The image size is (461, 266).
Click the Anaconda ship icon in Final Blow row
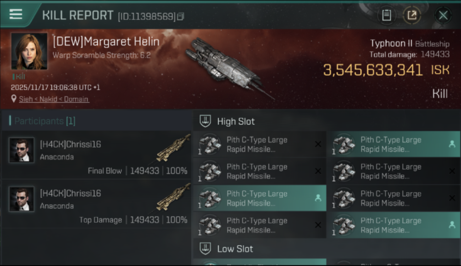[174, 148]
